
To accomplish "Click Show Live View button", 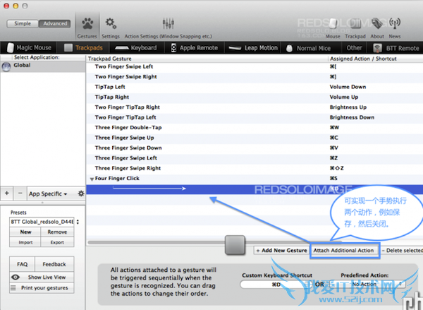I will 42,277.
